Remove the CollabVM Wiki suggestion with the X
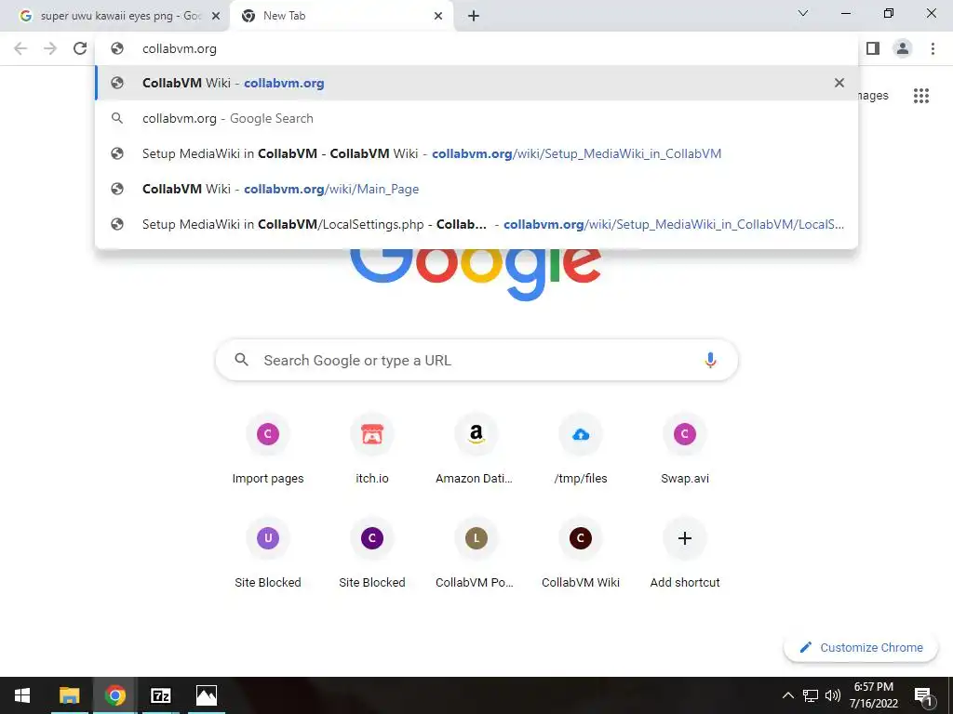This screenshot has height=714, width=953. [x=839, y=83]
